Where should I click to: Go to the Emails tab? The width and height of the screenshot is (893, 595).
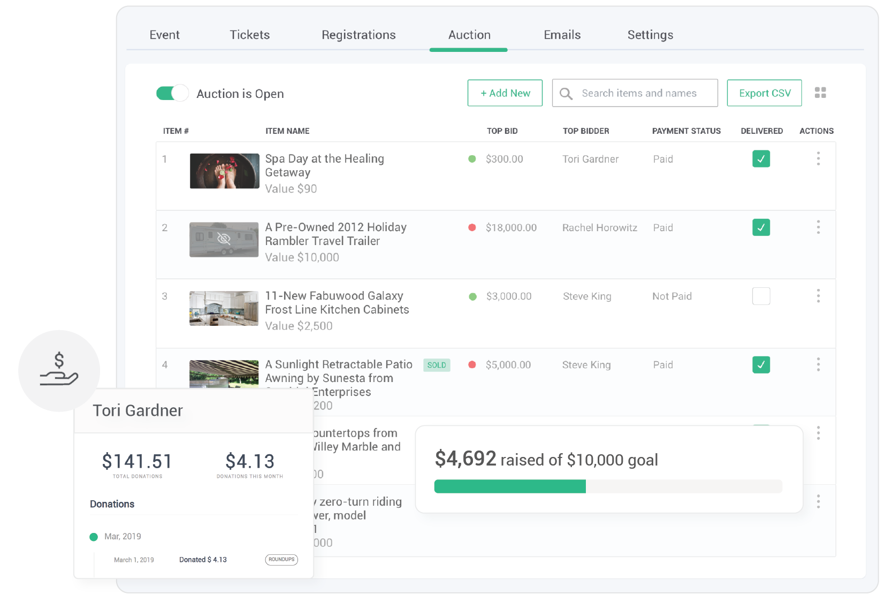pos(562,35)
